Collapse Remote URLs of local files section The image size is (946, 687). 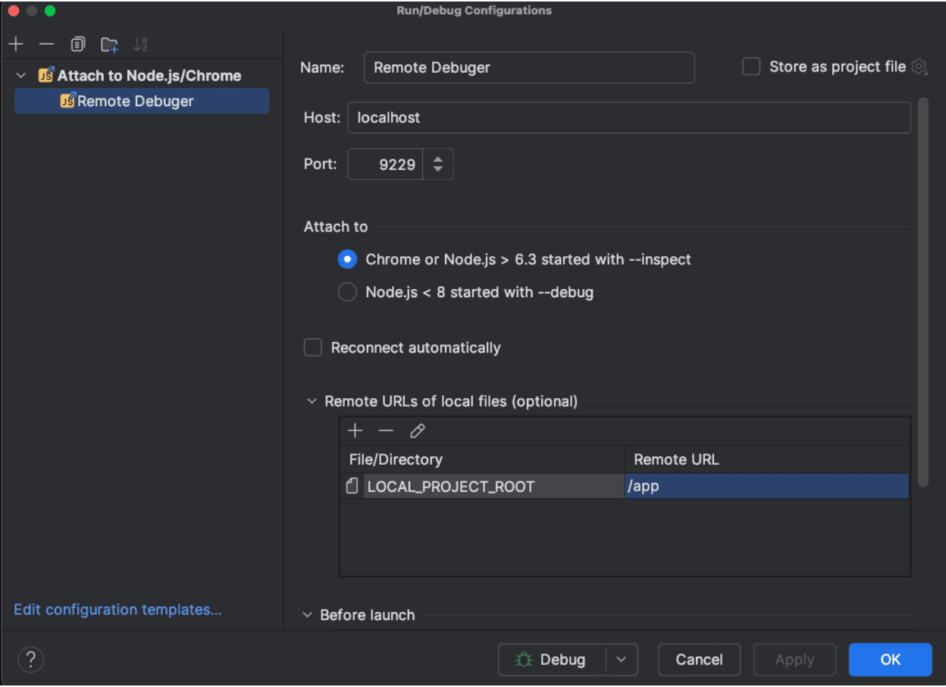(x=312, y=401)
